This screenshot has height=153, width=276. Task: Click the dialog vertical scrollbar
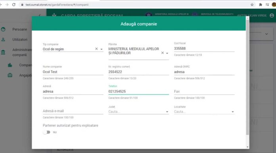click(x=247, y=77)
